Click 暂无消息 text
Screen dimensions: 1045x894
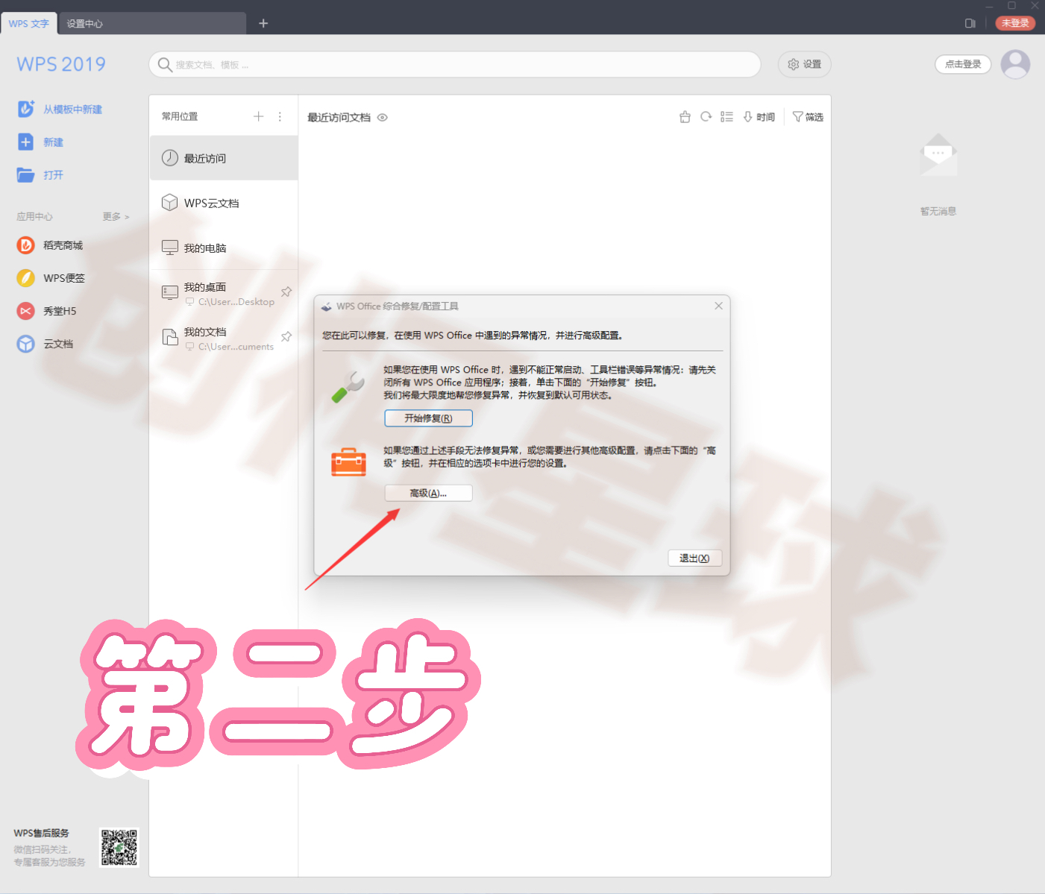(938, 211)
